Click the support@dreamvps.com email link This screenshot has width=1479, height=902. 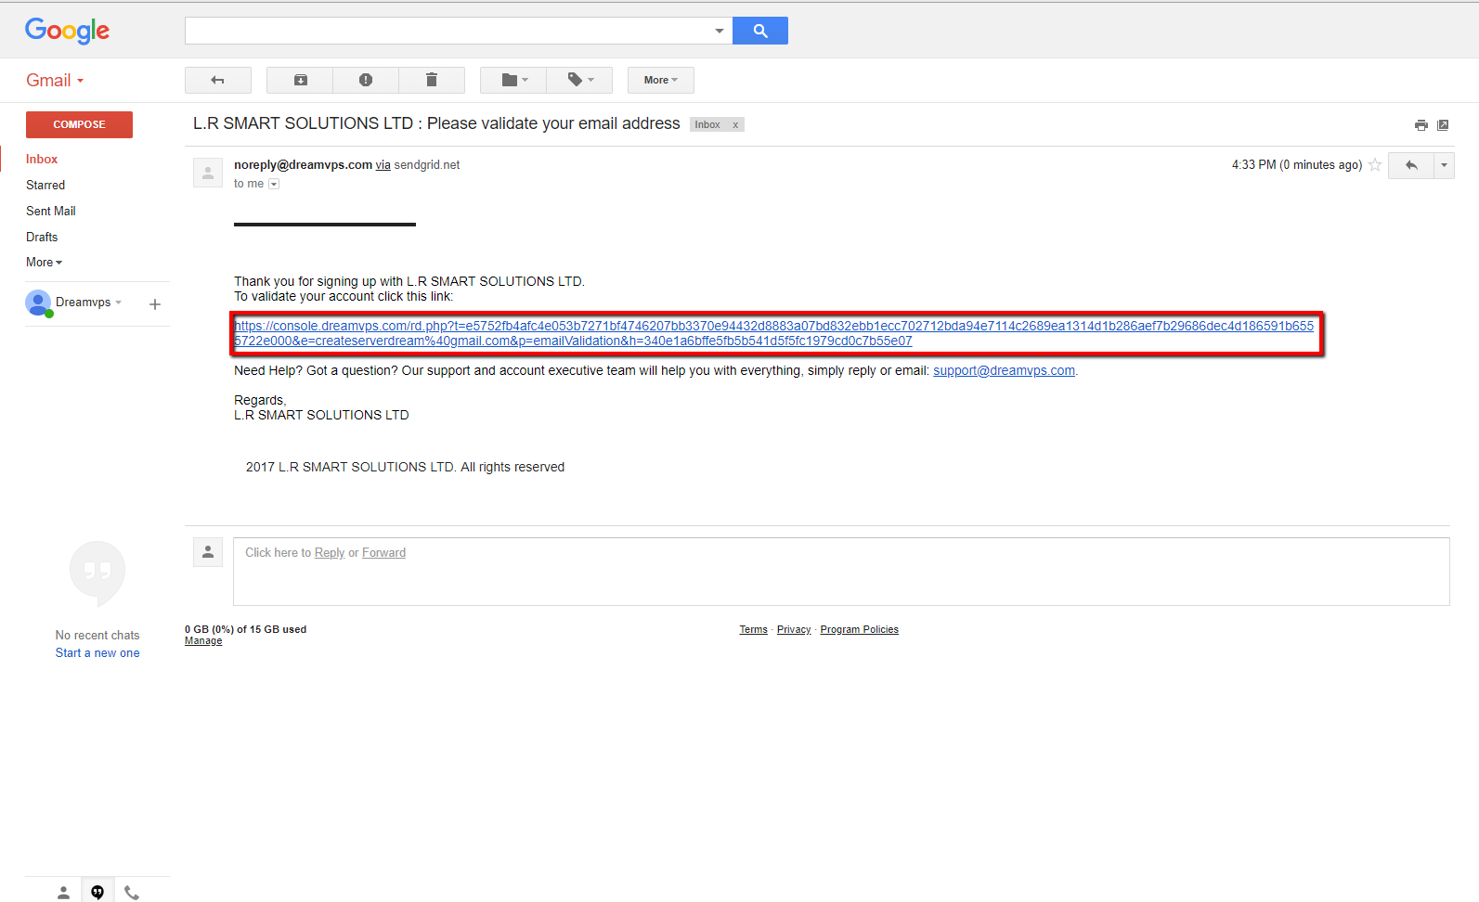[x=1004, y=370]
